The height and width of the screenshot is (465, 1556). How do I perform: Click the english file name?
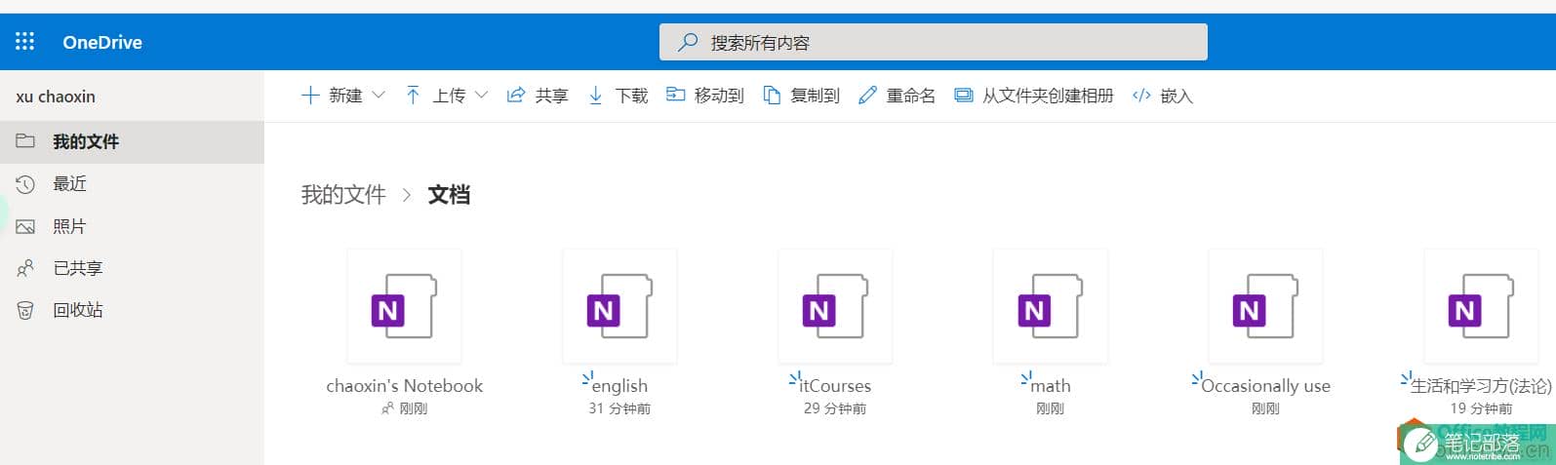point(619,386)
